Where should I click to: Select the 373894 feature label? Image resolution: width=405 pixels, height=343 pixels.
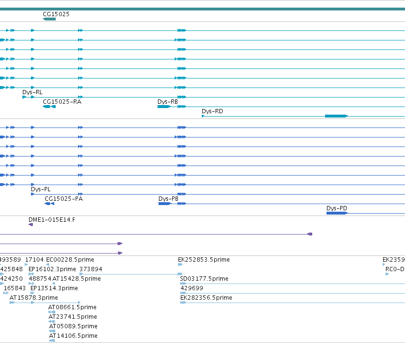[x=90, y=269]
